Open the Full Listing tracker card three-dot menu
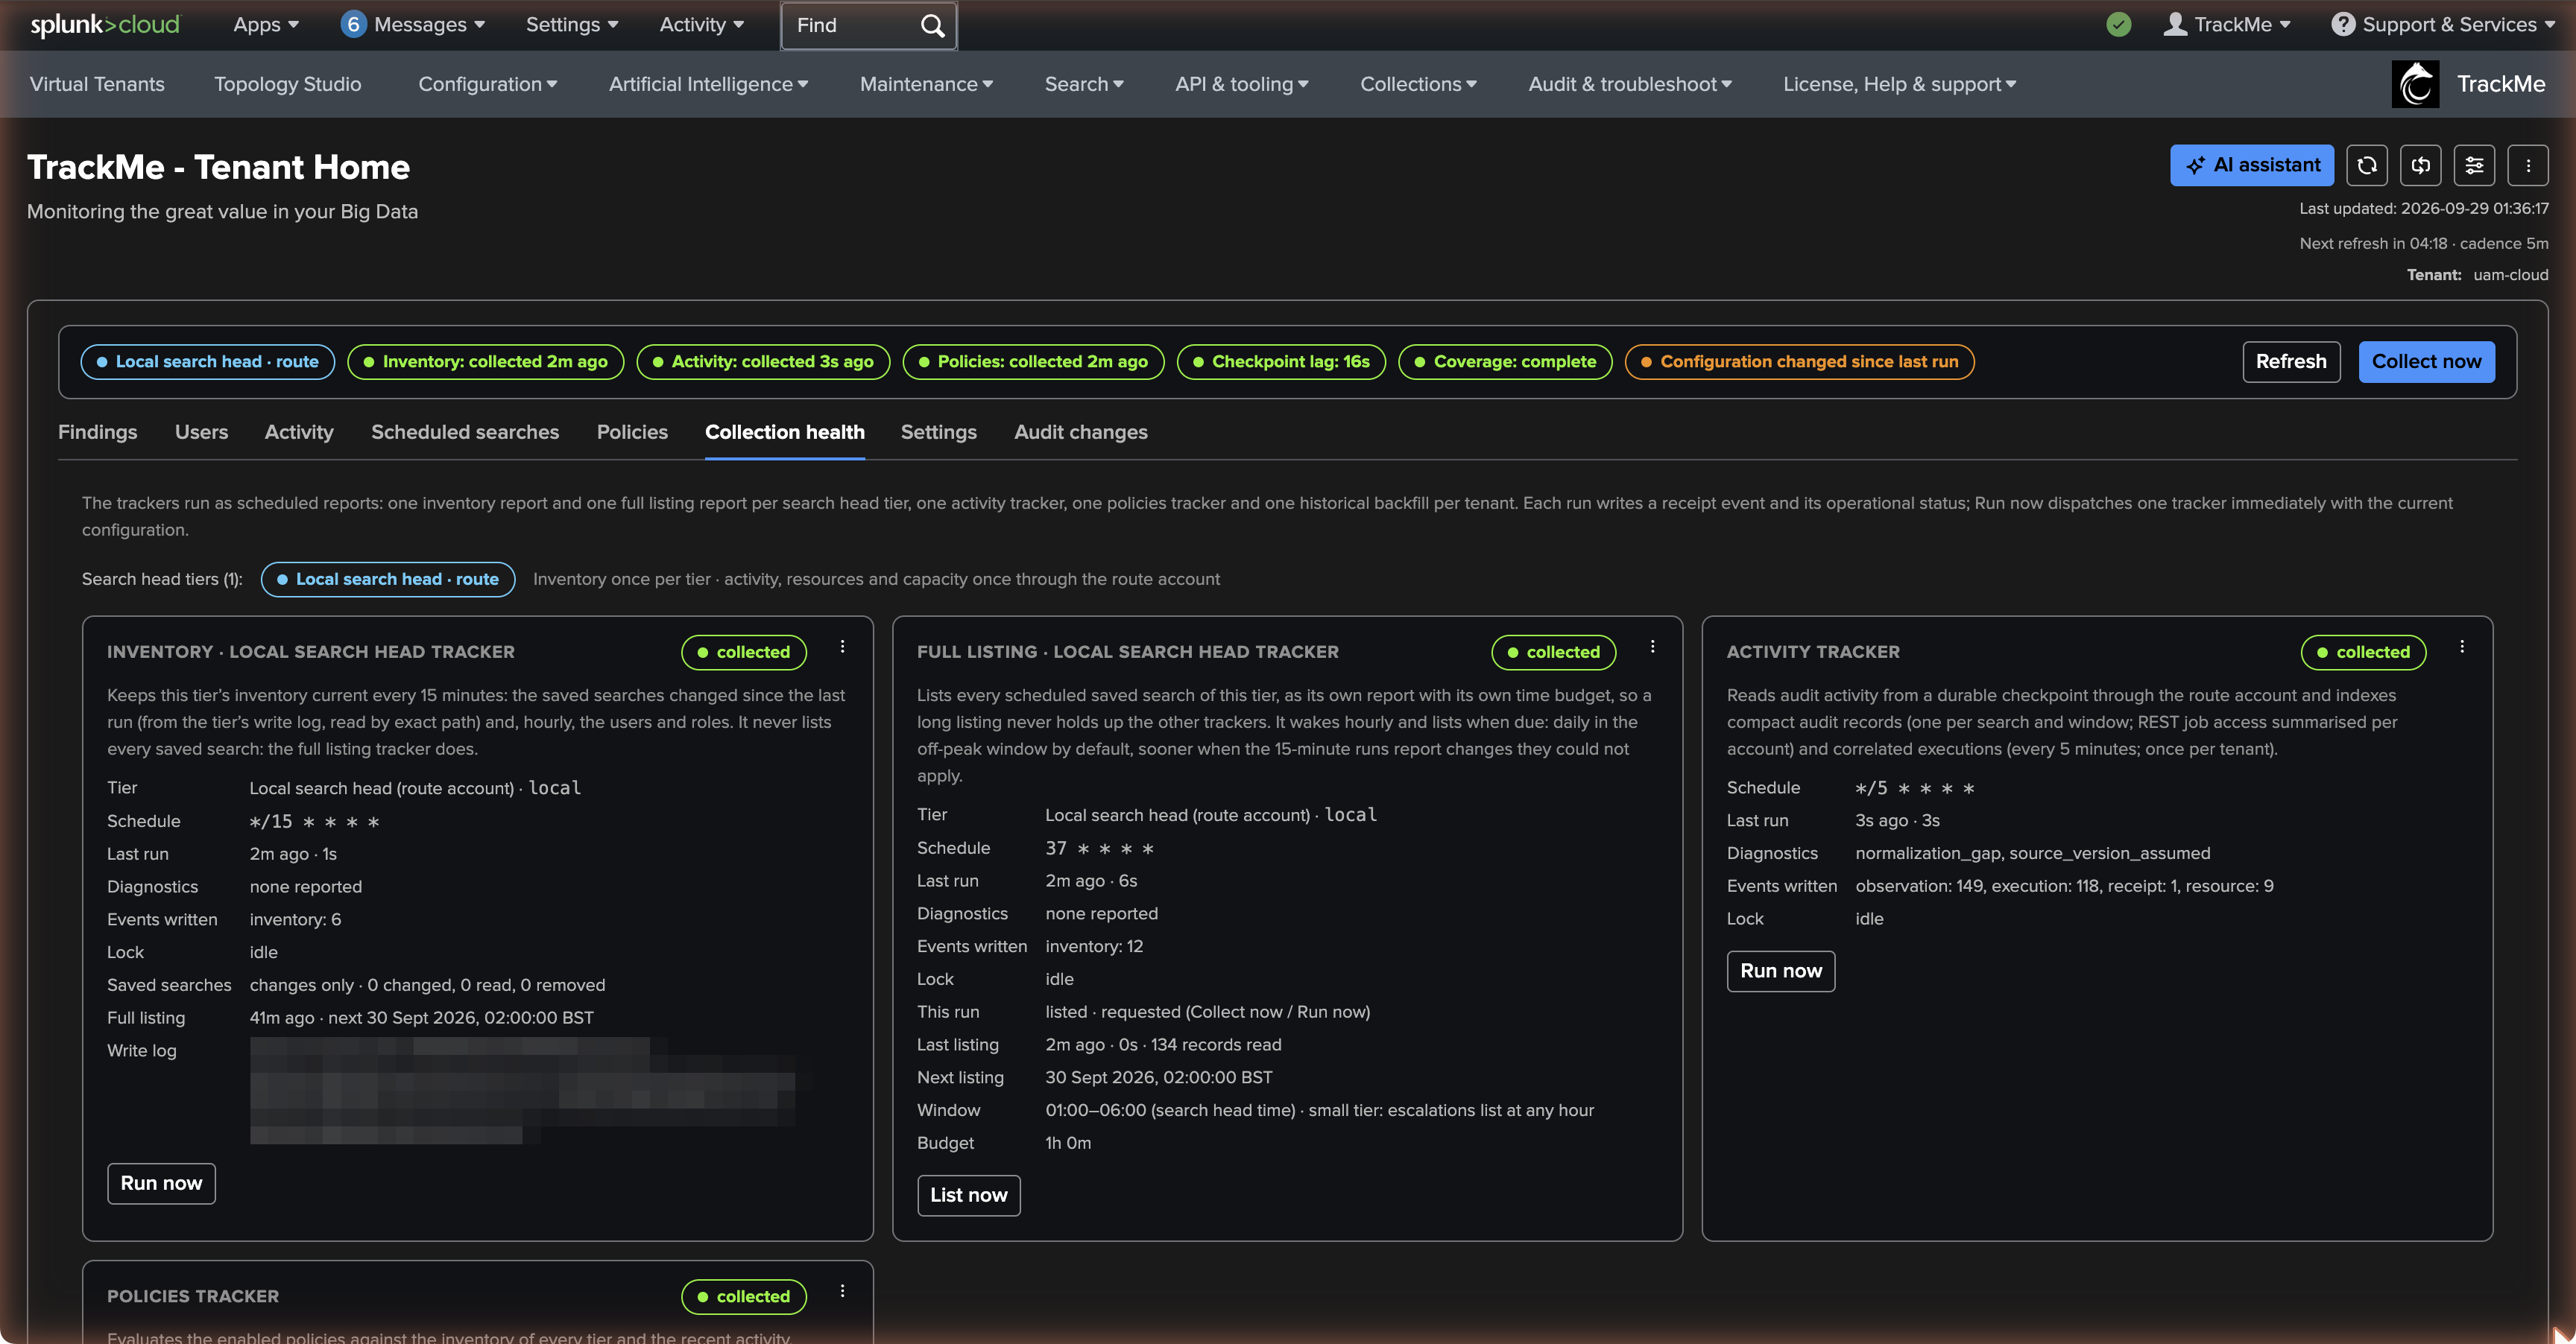Screen dimensions: 2576x1344 [x=1652, y=647]
